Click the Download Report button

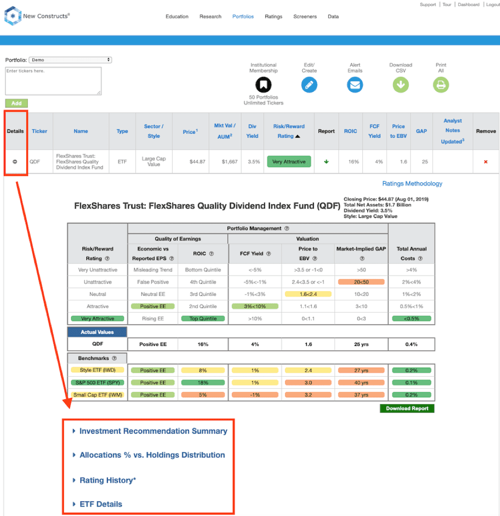pyautogui.click(x=407, y=408)
